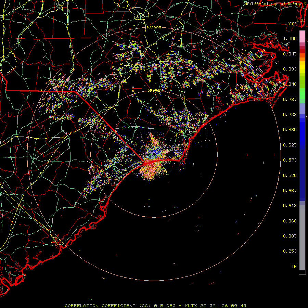Click the 0.893 color scale value

[x=290, y=69]
